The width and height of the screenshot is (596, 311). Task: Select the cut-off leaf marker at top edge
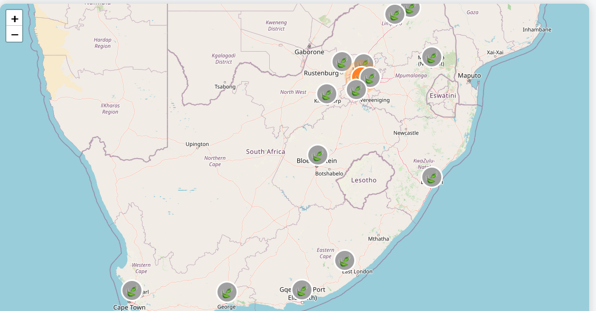[412, 7]
